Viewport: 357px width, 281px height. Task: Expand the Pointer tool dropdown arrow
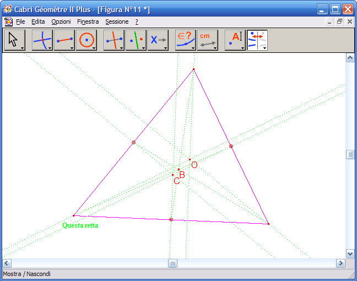tap(22, 48)
